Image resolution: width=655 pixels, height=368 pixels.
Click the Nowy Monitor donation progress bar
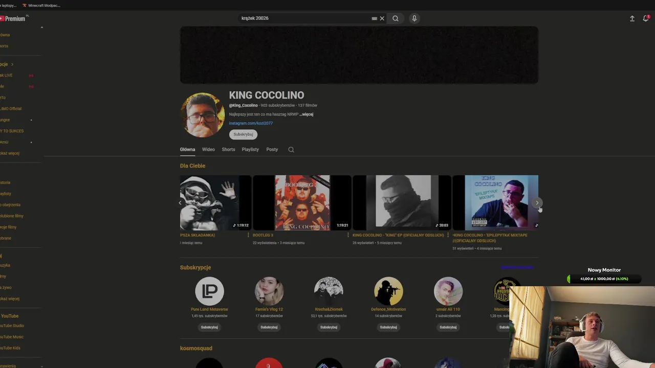click(x=604, y=279)
